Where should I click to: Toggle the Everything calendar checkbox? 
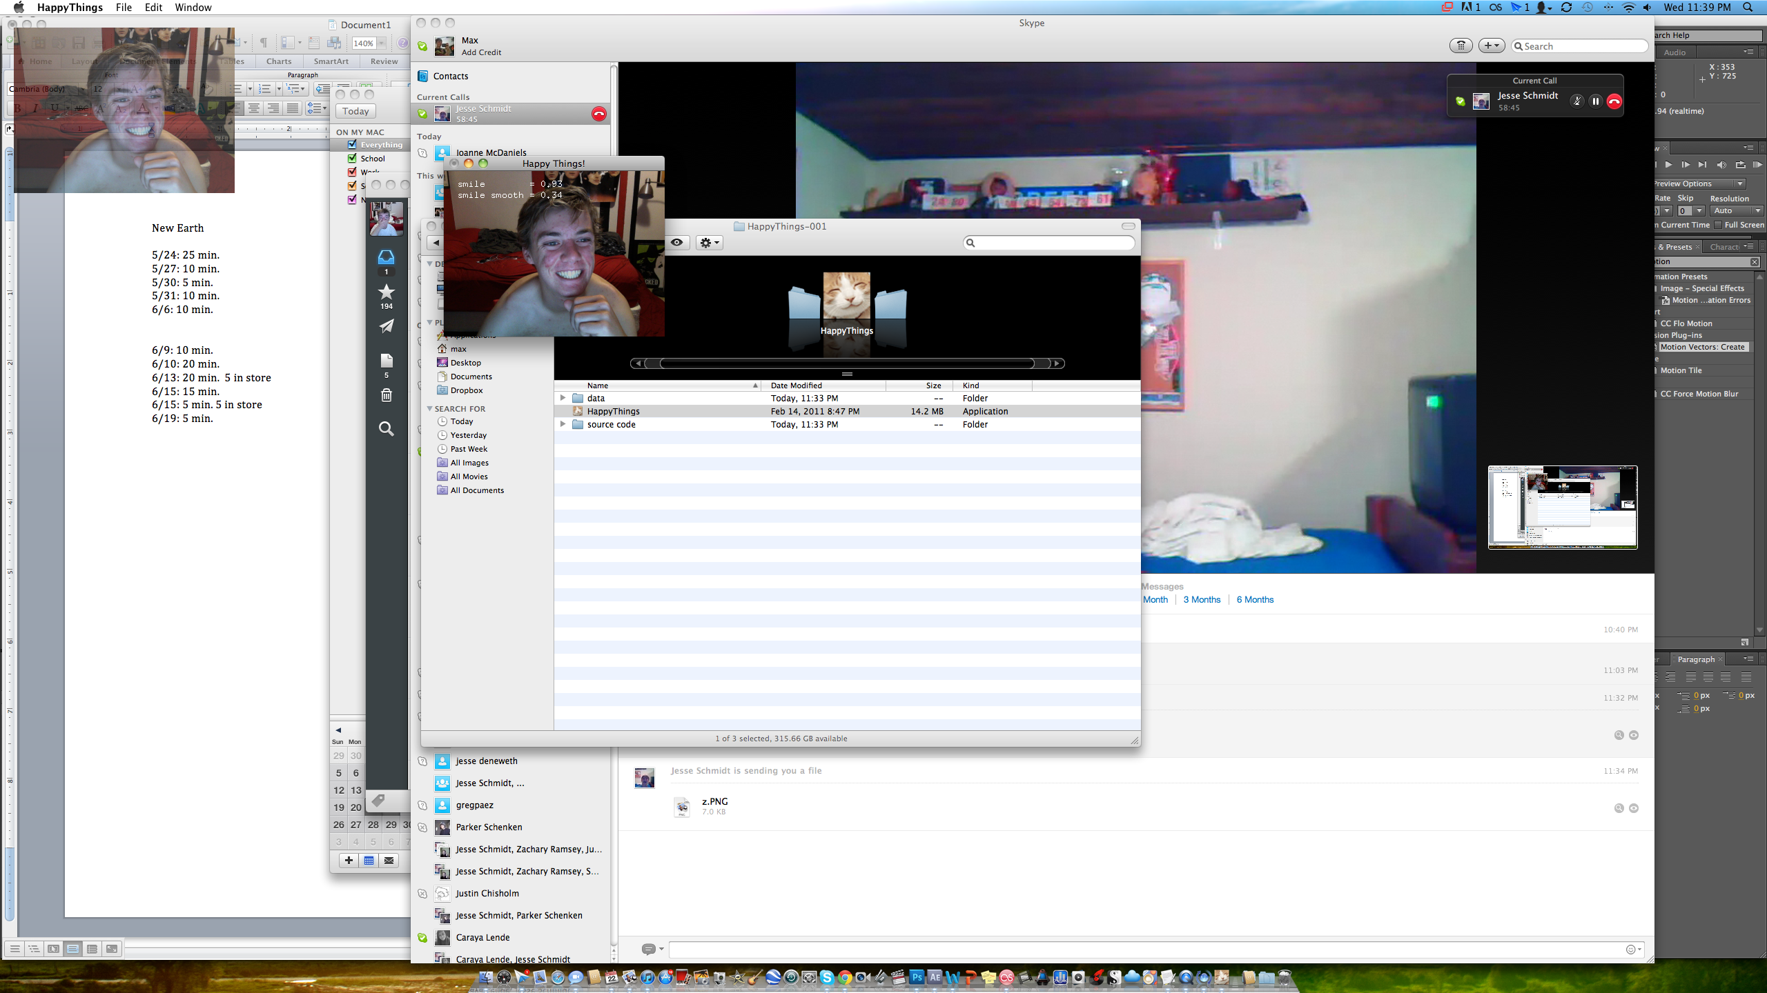352,145
